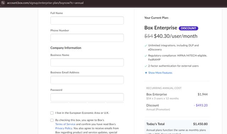Viewport: 227px width, 134px height.
Task: Check the European Economic Area or U.K. box
Action: pos(52,113)
